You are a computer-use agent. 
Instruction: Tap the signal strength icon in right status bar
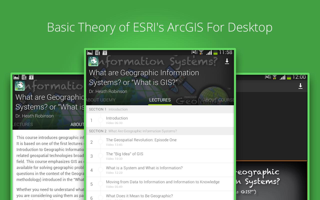point(282,77)
